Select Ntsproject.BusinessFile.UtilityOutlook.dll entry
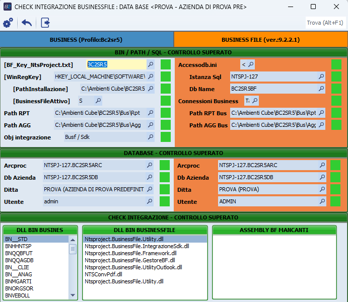Image resolution: width=348 pixels, height=302 pixels. [x=145, y=267]
